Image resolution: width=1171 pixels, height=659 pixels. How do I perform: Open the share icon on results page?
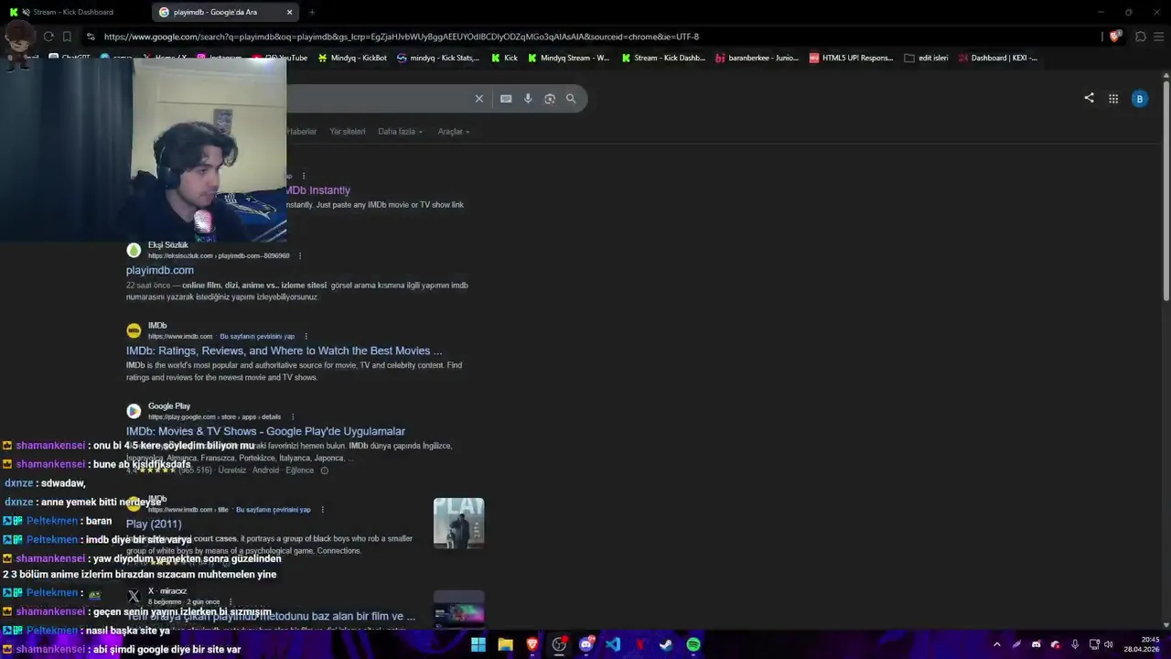(1089, 98)
